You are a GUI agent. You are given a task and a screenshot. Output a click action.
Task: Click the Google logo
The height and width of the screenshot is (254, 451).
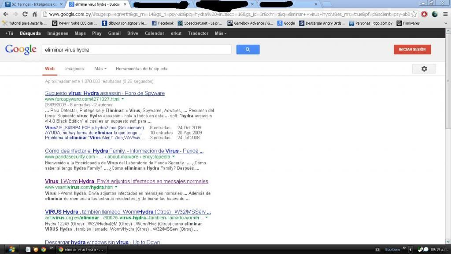pyautogui.click(x=21, y=49)
